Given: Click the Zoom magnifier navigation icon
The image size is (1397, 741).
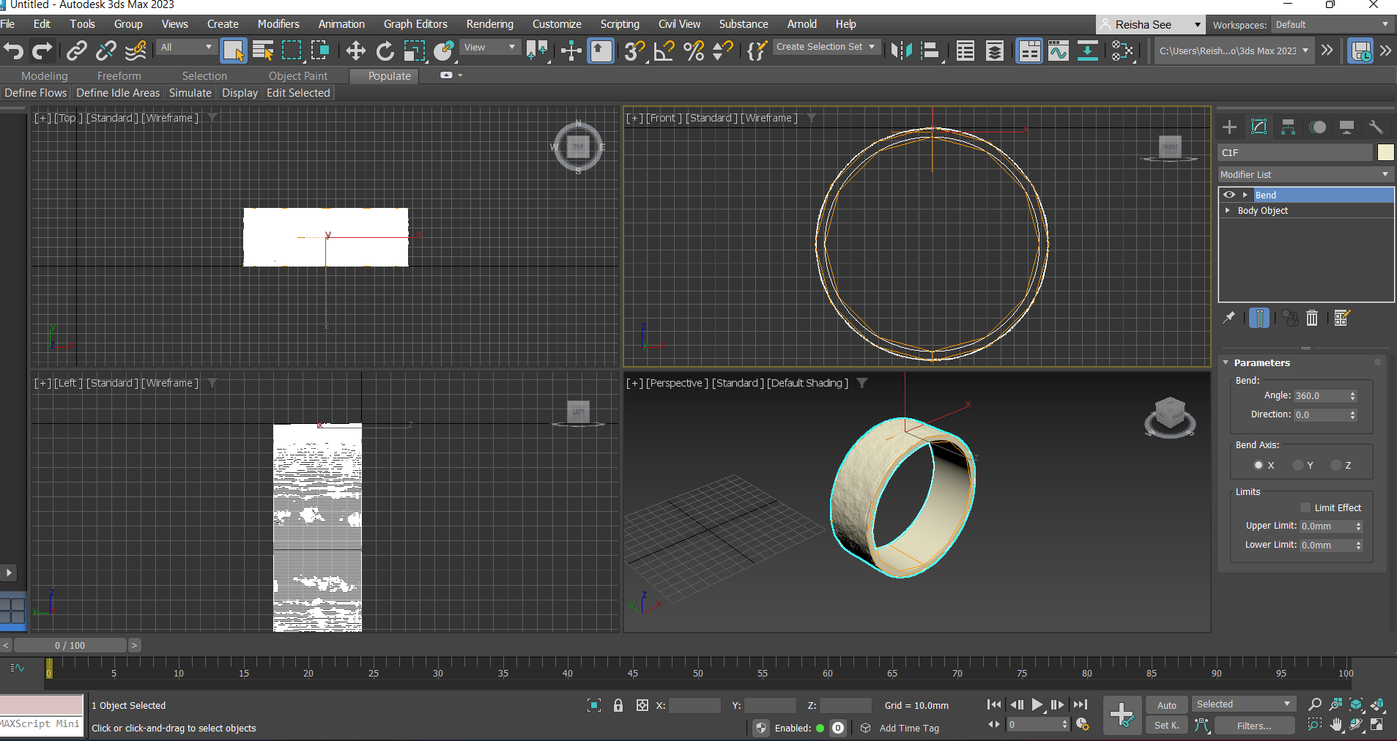Looking at the screenshot, I should point(1315,704).
